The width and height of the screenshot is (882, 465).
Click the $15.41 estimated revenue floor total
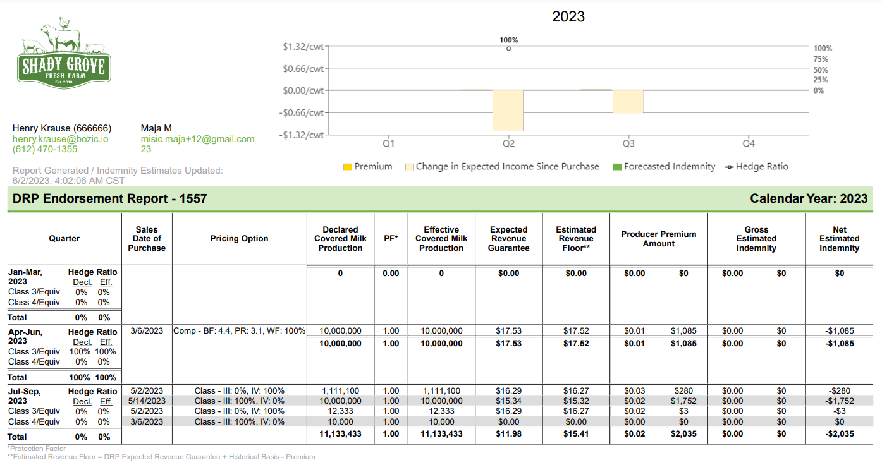pyautogui.click(x=576, y=434)
